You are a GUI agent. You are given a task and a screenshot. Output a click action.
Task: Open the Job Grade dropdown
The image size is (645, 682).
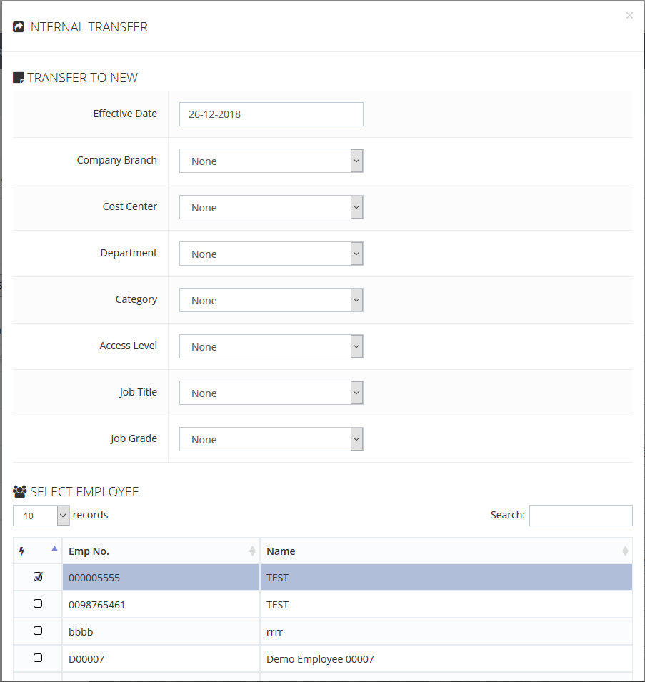point(271,439)
